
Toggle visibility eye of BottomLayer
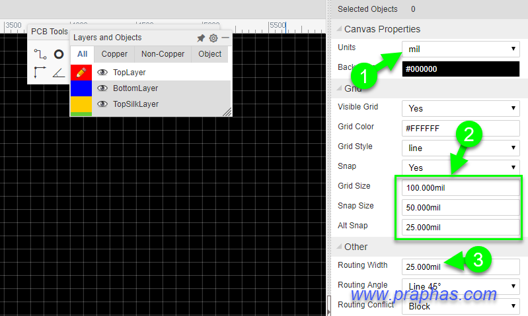tap(102, 88)
